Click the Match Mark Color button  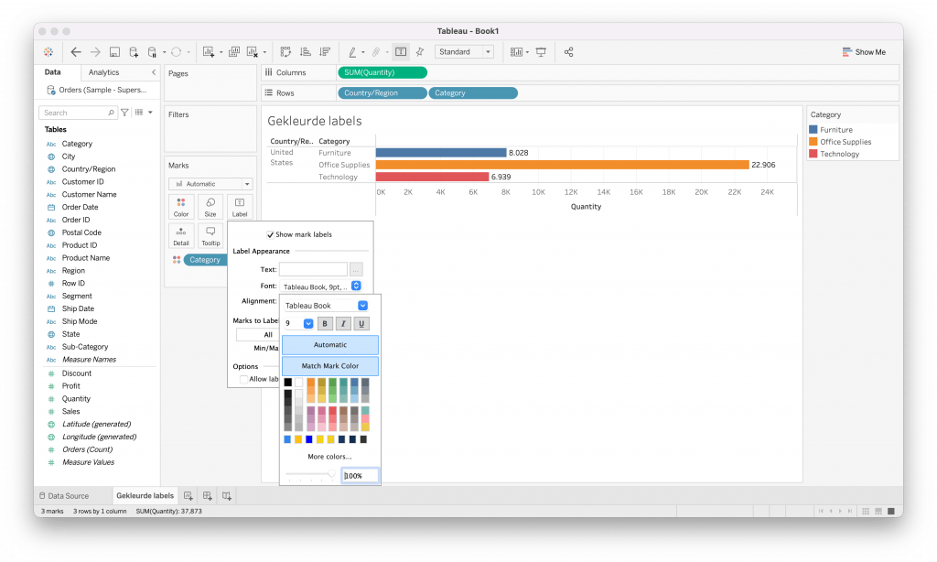[x=330, y=366]
